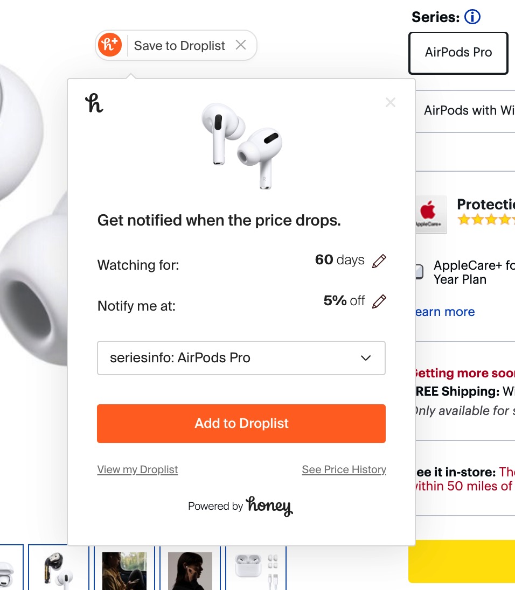Select the AirPods Pro series option

[458, 53]
